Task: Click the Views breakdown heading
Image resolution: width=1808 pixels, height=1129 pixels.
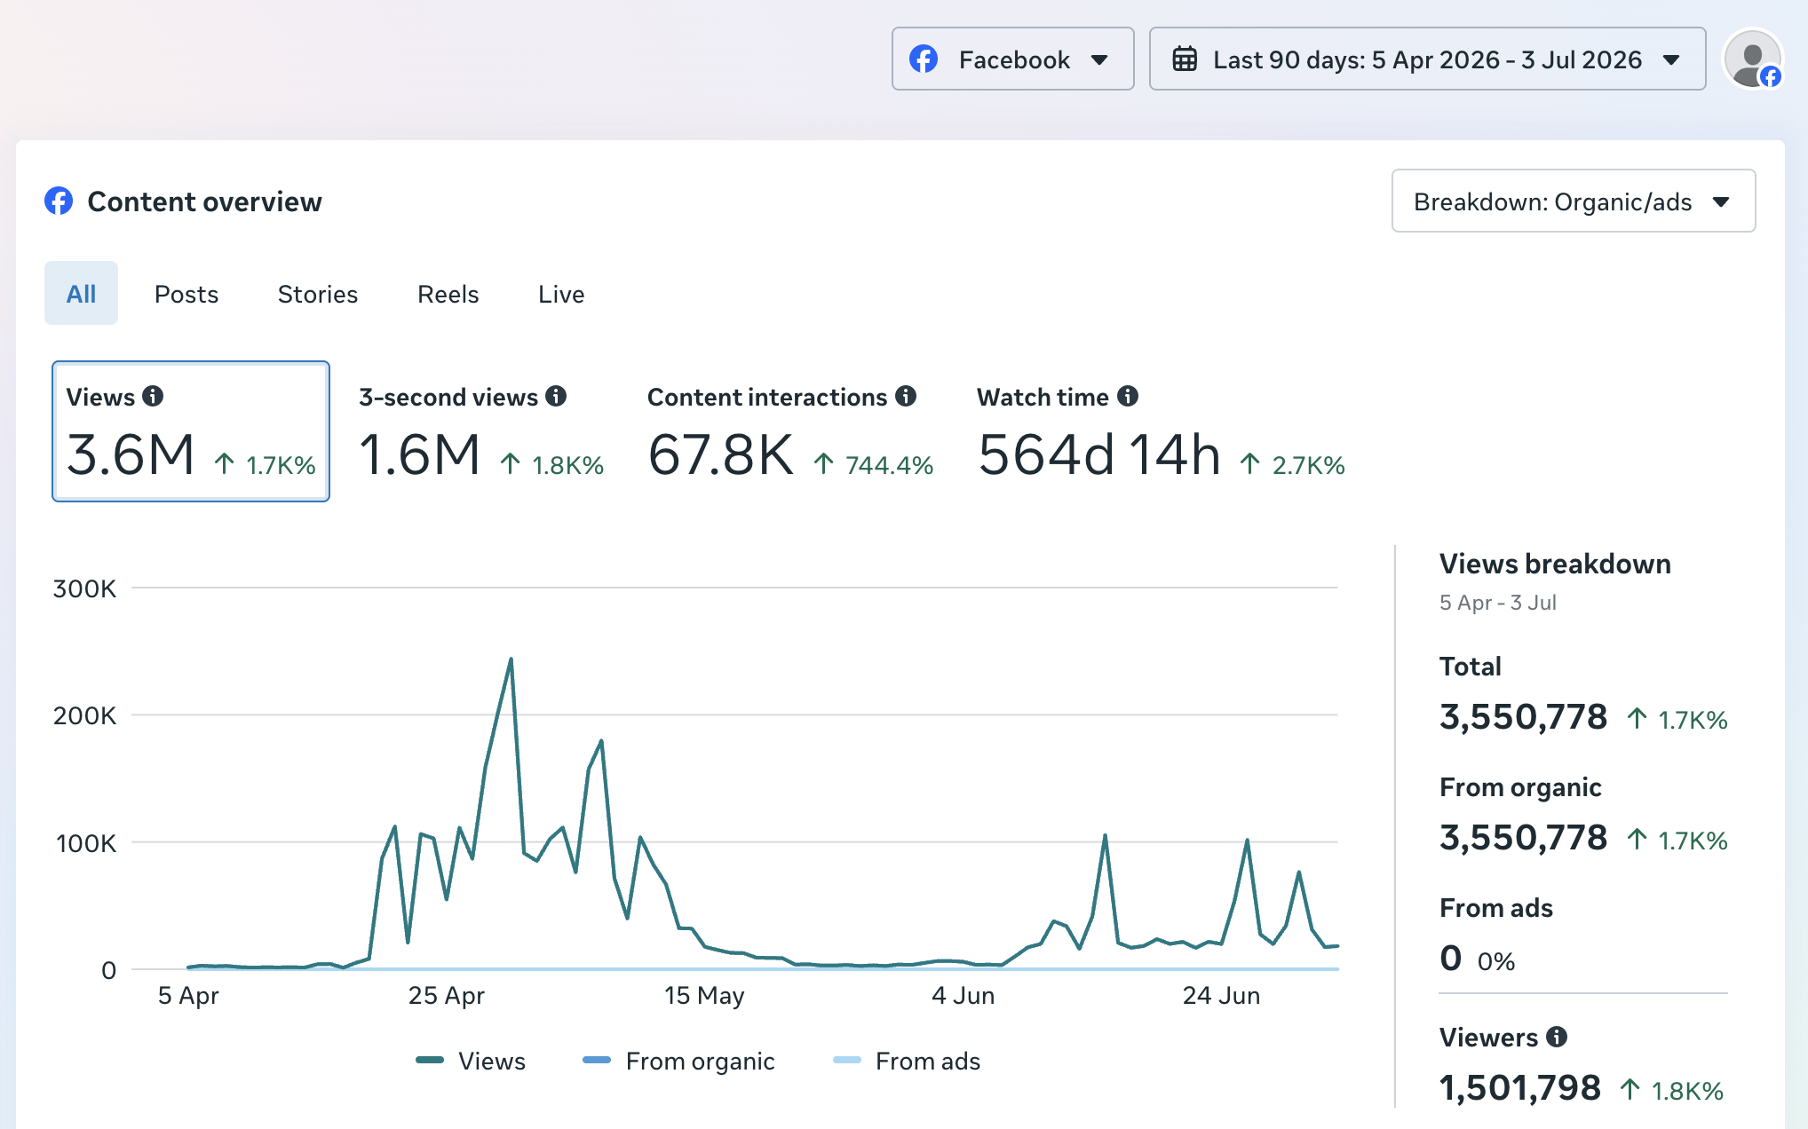Action: [1555, 564]
